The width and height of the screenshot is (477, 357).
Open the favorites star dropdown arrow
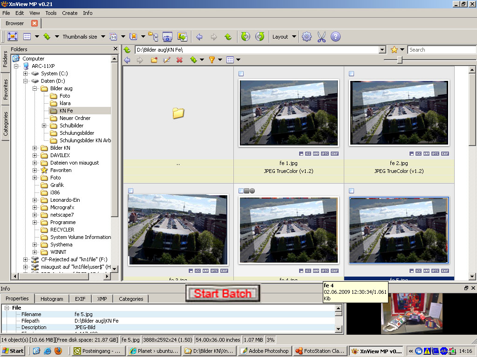pyautogui.click(x=402, y=49)
